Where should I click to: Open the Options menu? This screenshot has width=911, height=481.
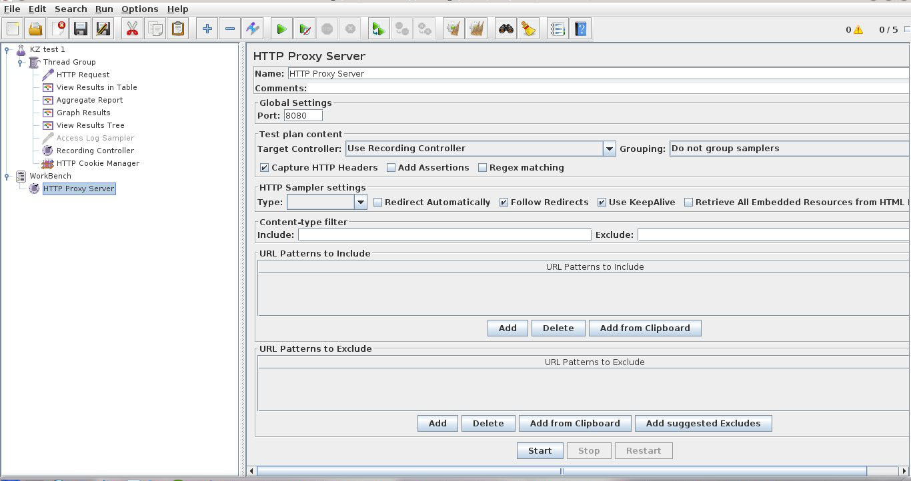coord(140,9)
